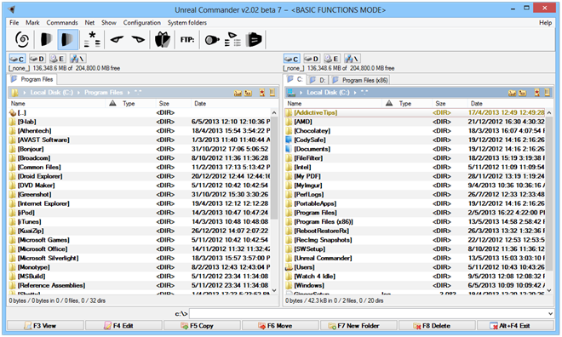Click the first panel view mode icon
Image resolution: width=562 pixels, height=337 pixels.
point(47,39)
